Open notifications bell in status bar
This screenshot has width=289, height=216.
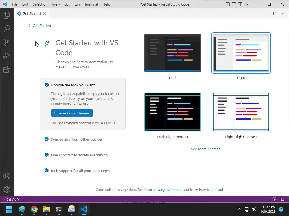pos(283,199)
